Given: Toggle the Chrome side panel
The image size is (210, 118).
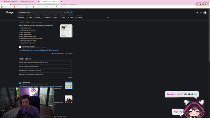Looking at the screenshot, I should click(x=203, y=4).
